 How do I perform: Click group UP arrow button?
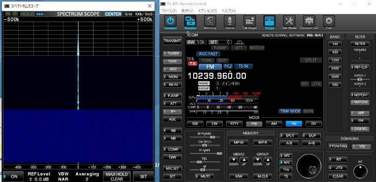point(268,160)
